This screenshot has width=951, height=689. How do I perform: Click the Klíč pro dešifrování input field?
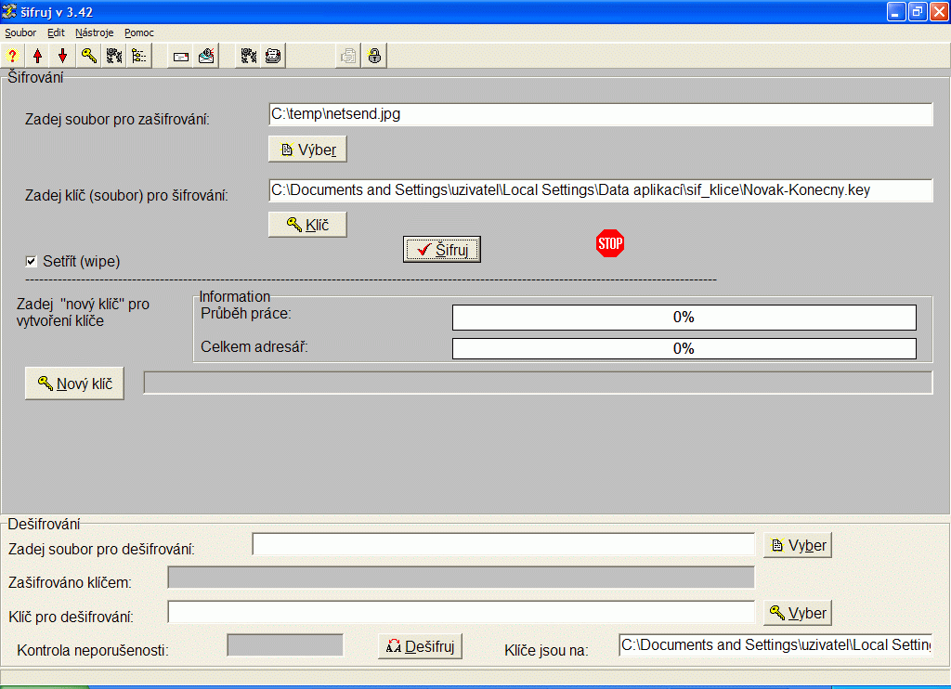(x=461, y=612)
